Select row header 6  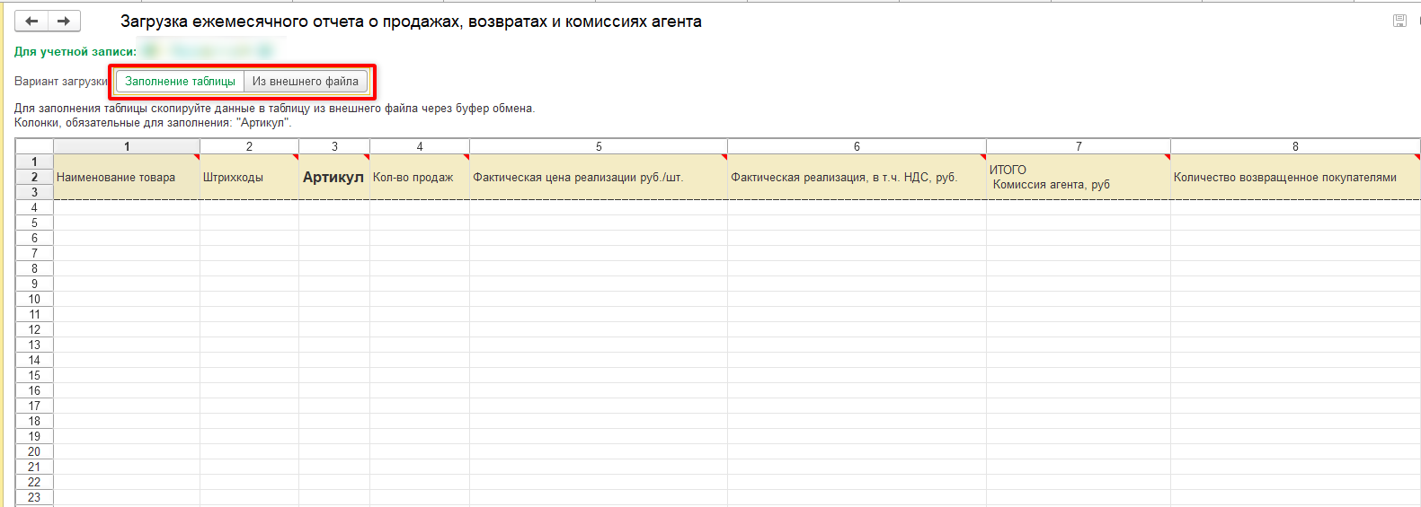[x=34, y=238]
